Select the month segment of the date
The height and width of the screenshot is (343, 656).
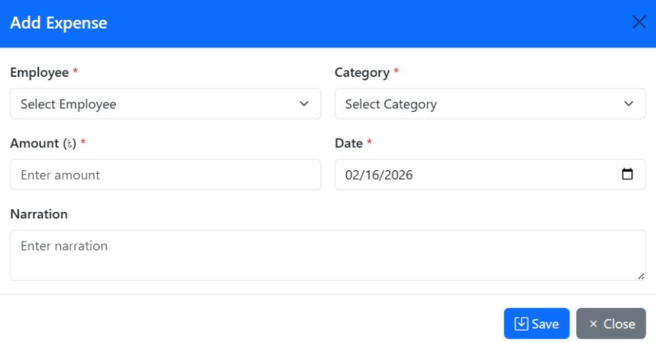(x=353, y=175)
